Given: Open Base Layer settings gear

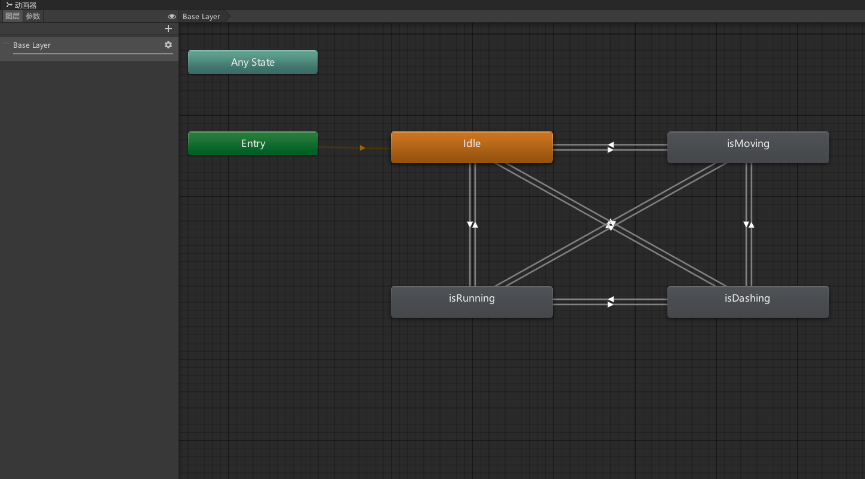Looking at the screenshot, I should [x=168, y=45].
